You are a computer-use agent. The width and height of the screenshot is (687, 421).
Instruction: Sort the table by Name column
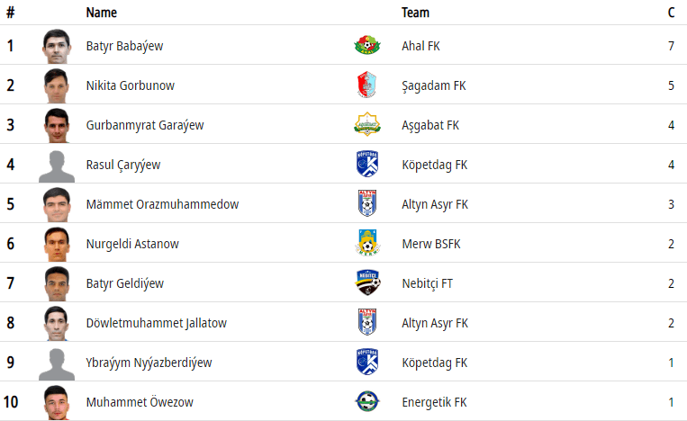point(102,13)
